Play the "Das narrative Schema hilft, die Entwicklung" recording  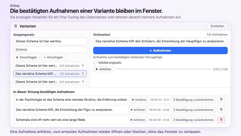point(138,110)
